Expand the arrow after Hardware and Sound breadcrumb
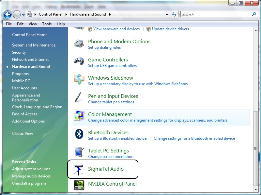Screen dimensions: 261x195 click(x=110, y=14)
